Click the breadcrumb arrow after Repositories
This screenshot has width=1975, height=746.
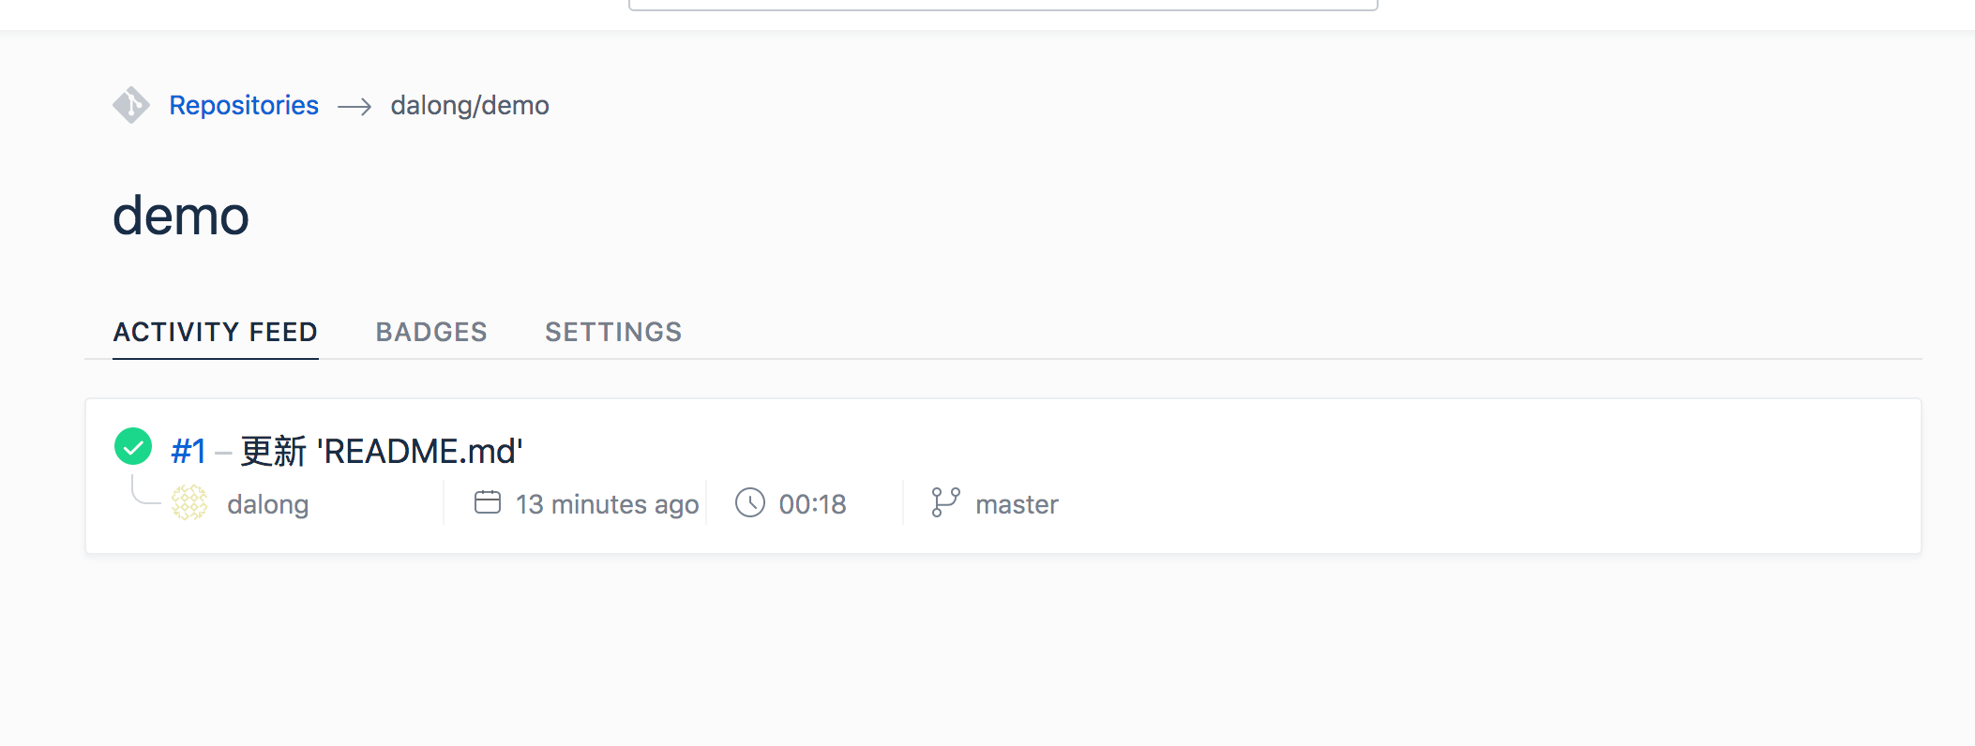tap(354, 107)
